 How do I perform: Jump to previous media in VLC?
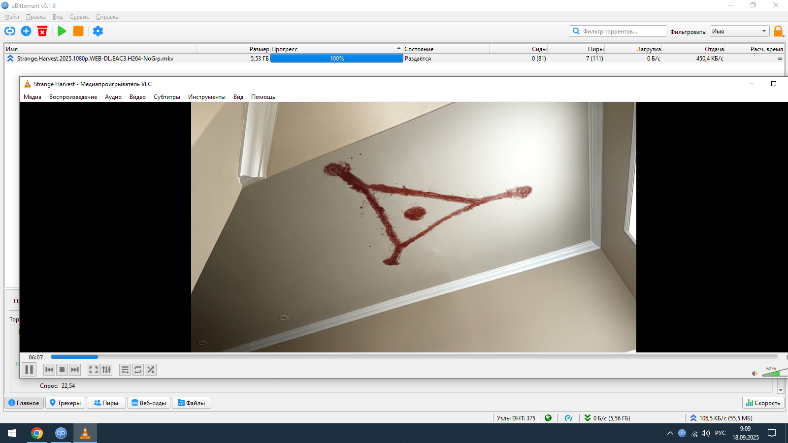click(x=49, y=370)
